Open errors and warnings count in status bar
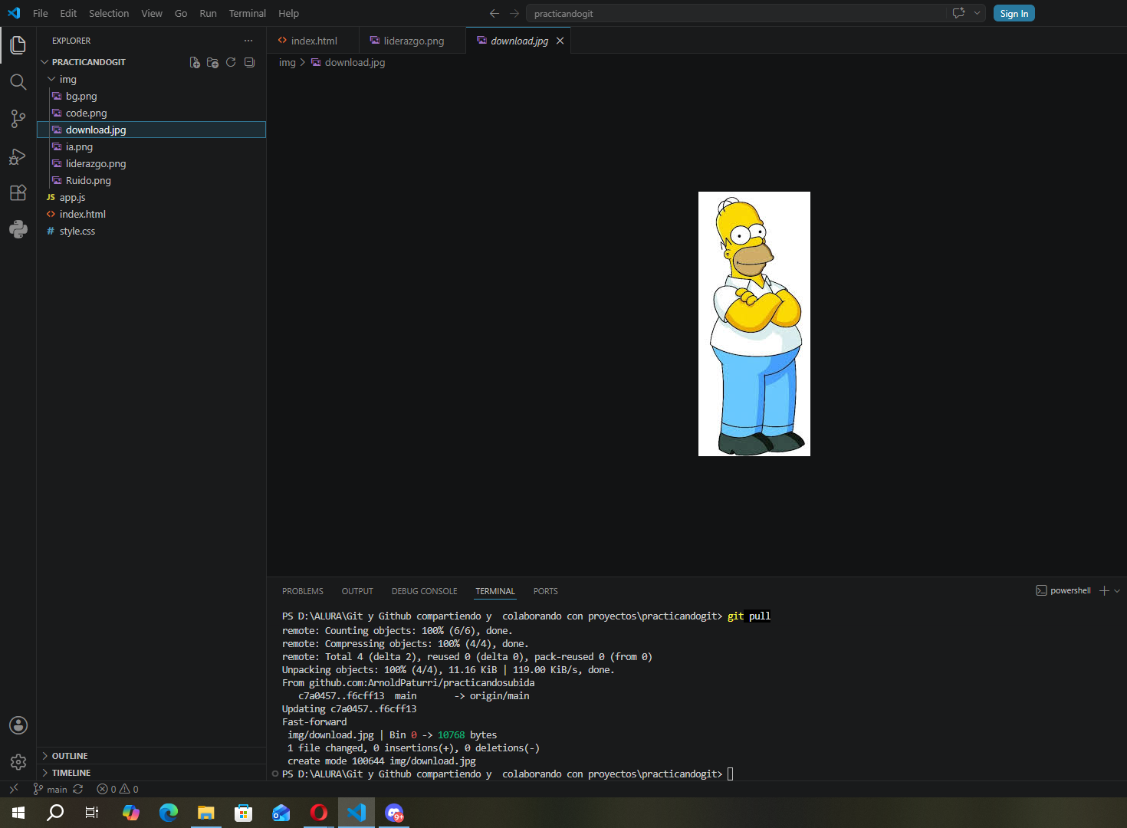This screenshot has height=828, width=1127. [x=117, y=789]
